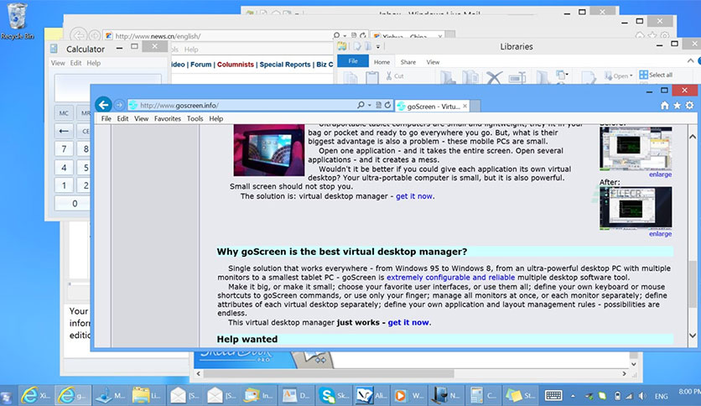
Task: Click forward arrow in goScreen browser window
Action: 119,105
